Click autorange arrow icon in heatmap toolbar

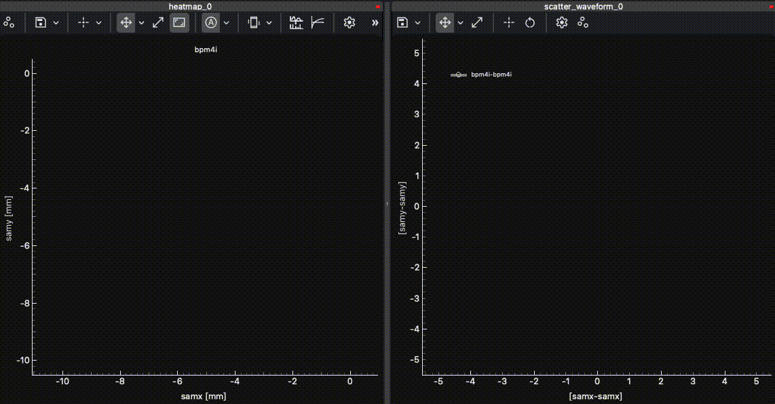point(158,22)
